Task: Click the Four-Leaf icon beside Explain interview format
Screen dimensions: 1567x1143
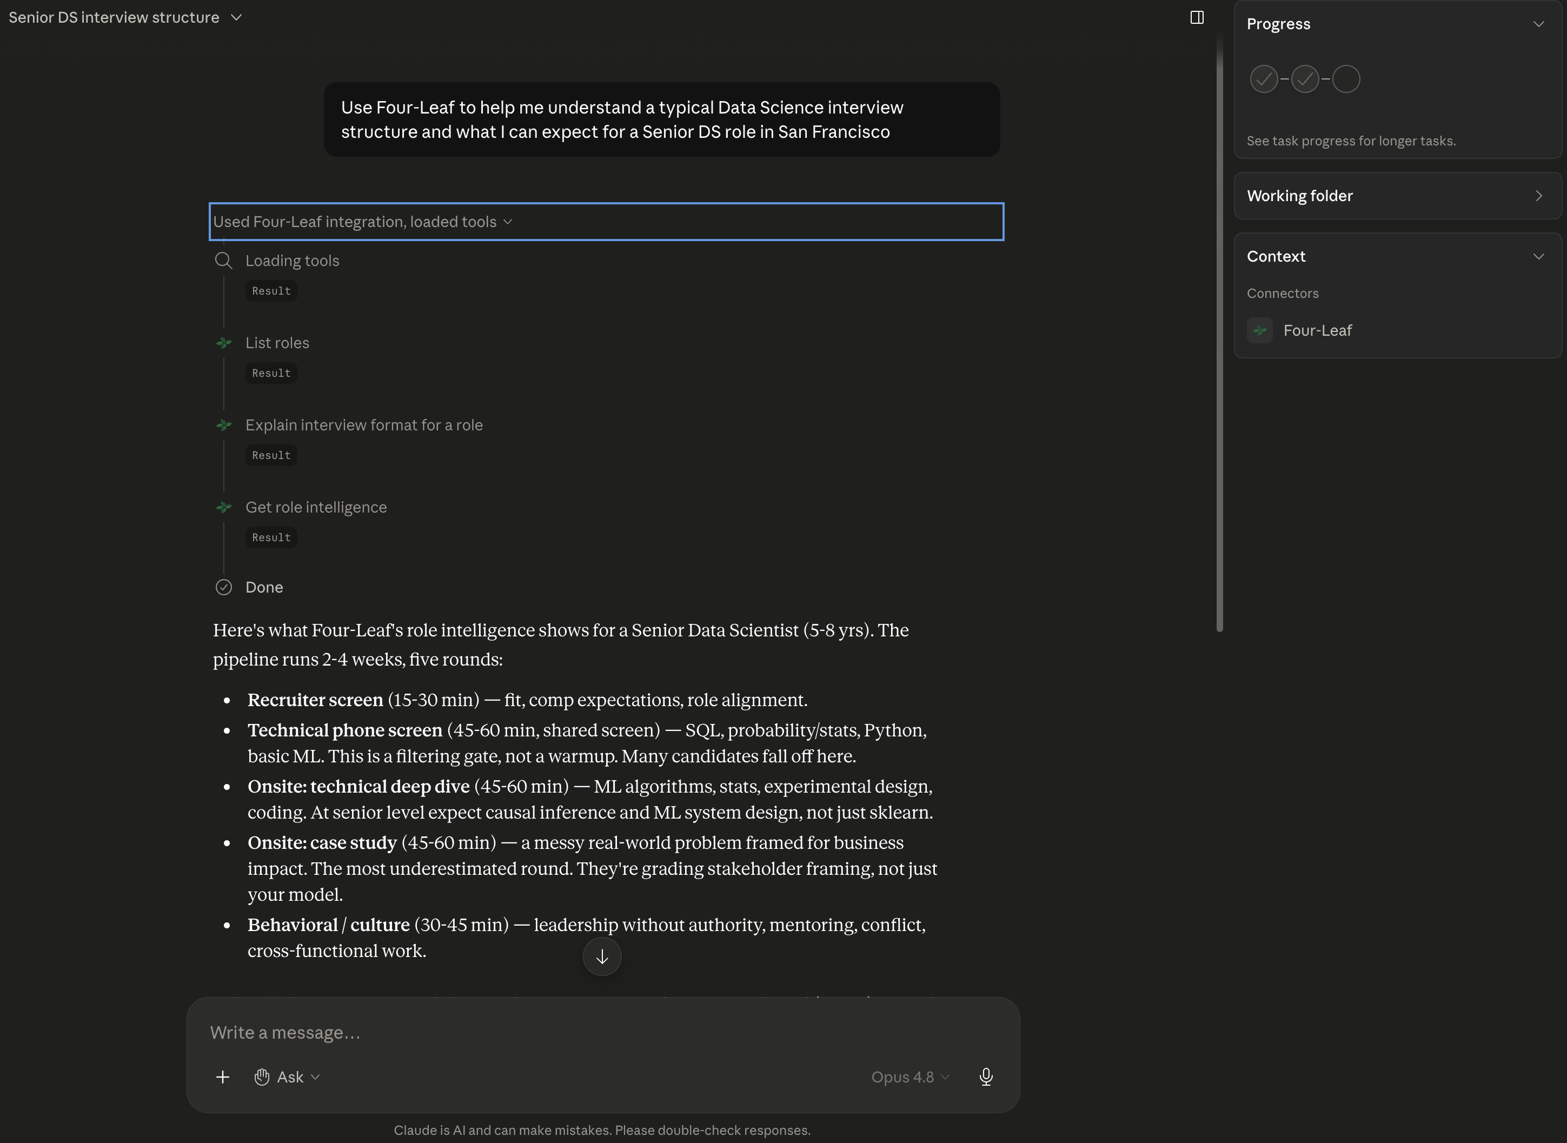Action: 223,426
